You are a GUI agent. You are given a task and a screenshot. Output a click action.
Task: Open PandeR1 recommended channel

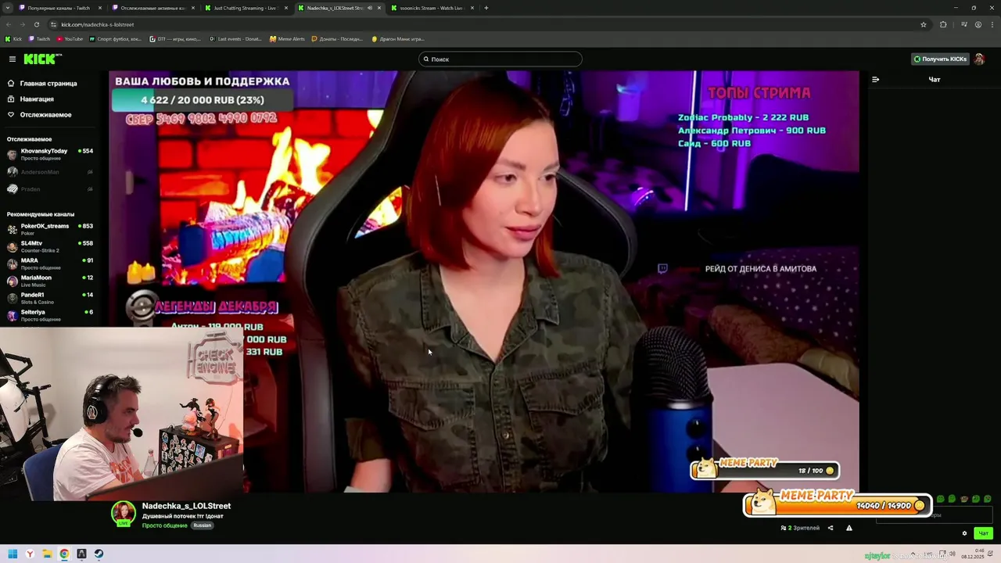(50, 298)
